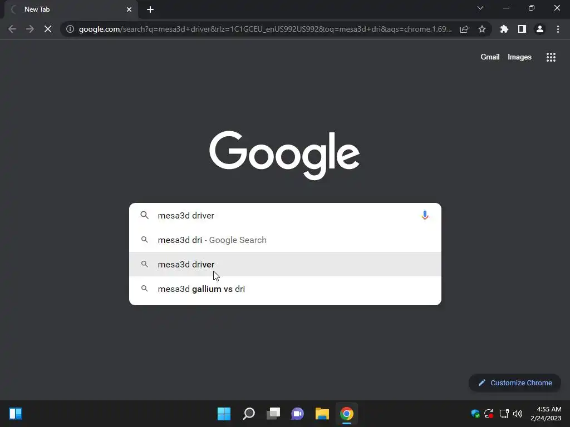Image resolution: width=570 pixels, height=427 pixels.
Task: Open Gmail link
Action: pos(490,57)
